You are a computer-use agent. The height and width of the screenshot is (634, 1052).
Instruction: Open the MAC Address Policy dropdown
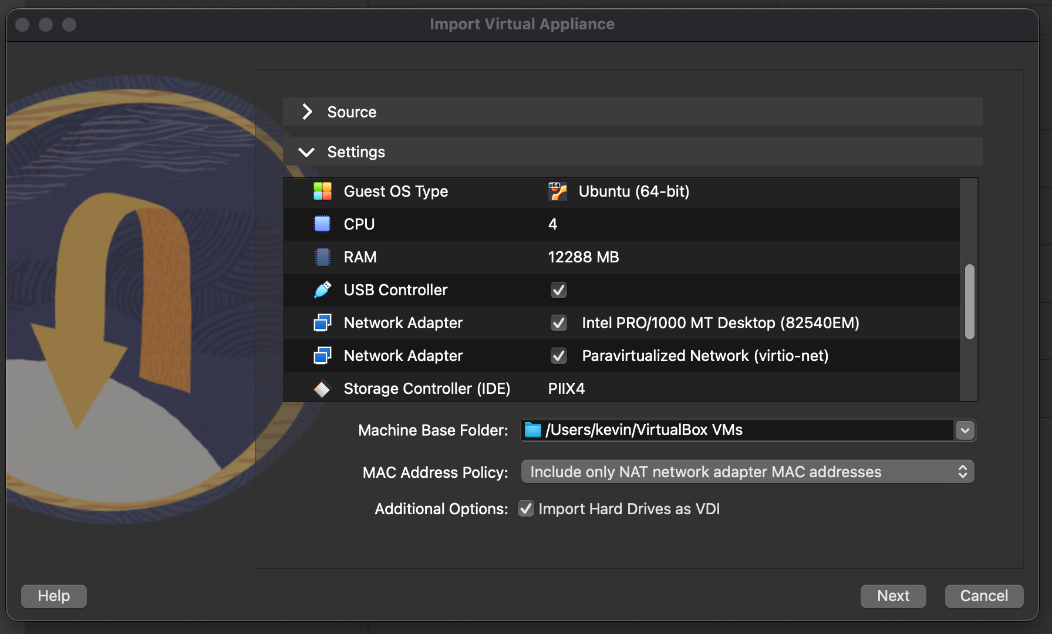[747, 472]
